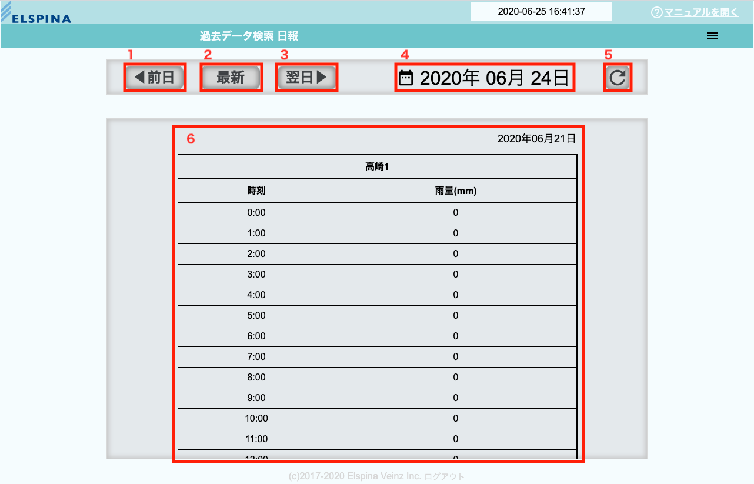754x484 pixels.
Task: Click the question-mark help icon
Action: click(657, 12)
